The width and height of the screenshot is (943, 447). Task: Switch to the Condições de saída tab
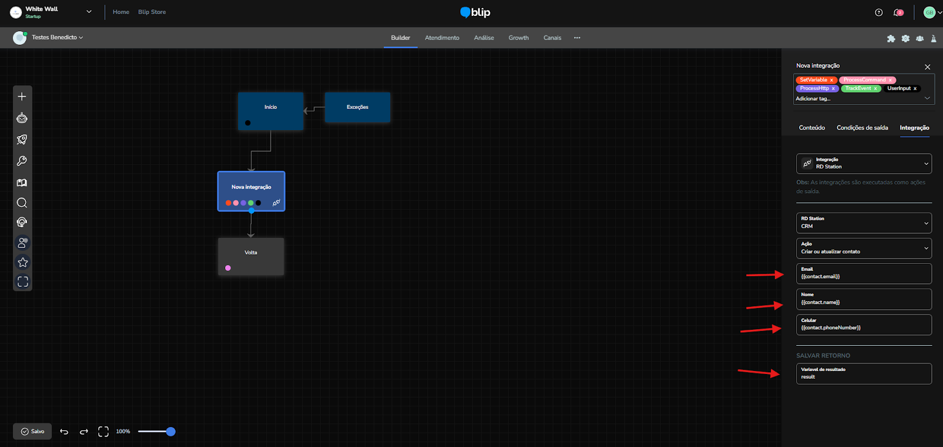click(x=862, y=128)
